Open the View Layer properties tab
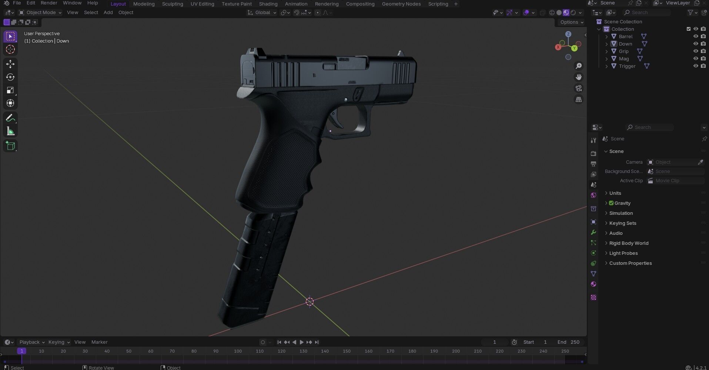 click(x=593, y=174)
